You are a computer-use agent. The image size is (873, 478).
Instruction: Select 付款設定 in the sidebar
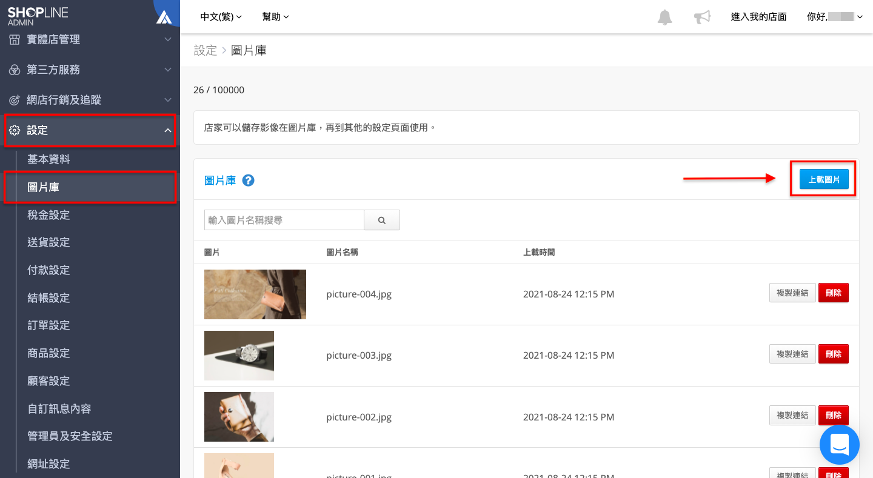(x=48, y=270)
